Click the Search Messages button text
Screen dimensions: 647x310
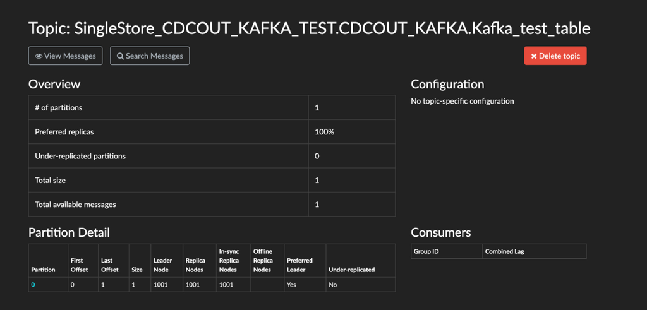click(154, 56)
